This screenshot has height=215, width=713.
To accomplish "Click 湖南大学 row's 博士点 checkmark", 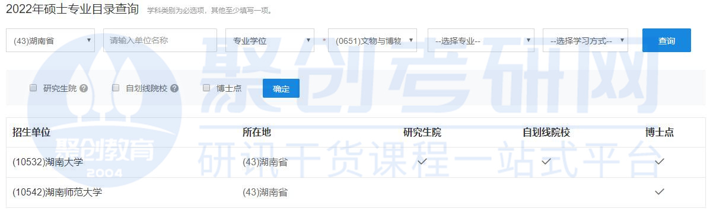I will click(x=660, y=161).
